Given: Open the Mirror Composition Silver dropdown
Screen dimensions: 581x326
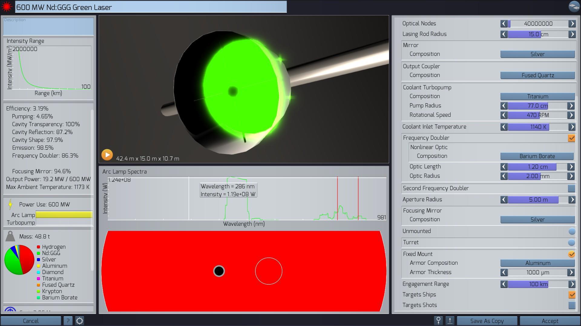Looking at the screenshot, I should [537, 54].
